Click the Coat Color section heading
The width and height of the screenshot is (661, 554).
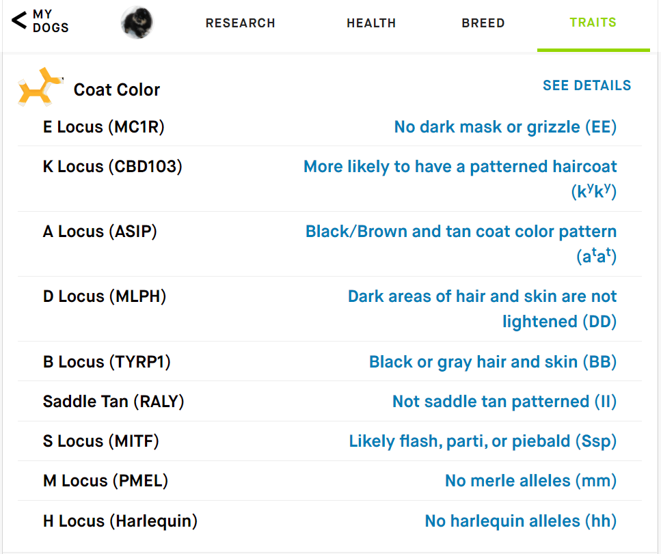point(117,89)
